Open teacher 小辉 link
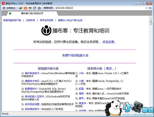The height and width of the screenshot is (117, 154). pyautogui.click(x=81, y=81)
